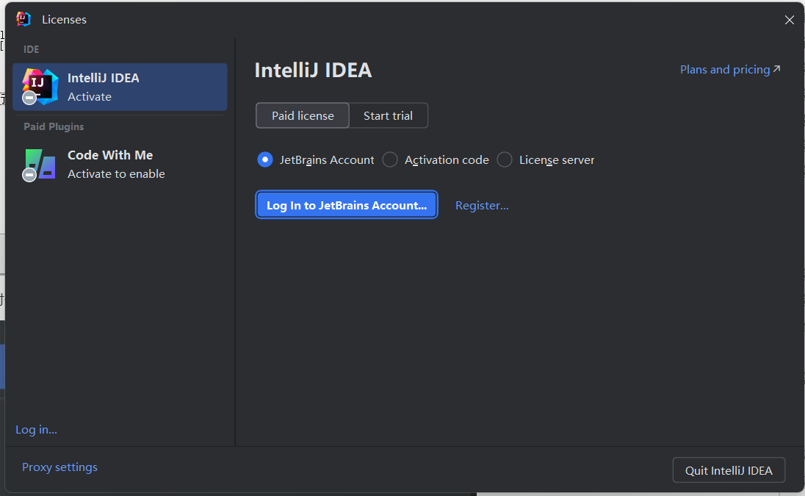Click the Code With Me plugin icon

[41, 163]
